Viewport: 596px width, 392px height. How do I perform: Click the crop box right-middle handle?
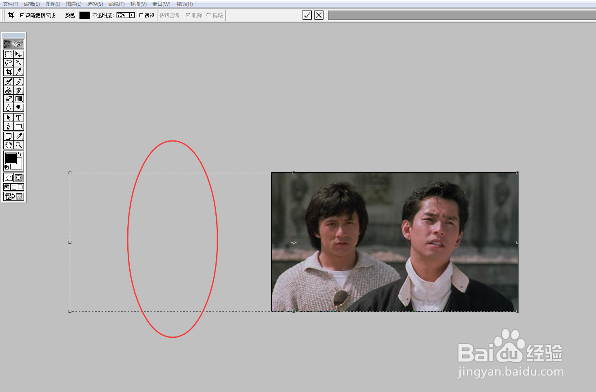[518, 242]
